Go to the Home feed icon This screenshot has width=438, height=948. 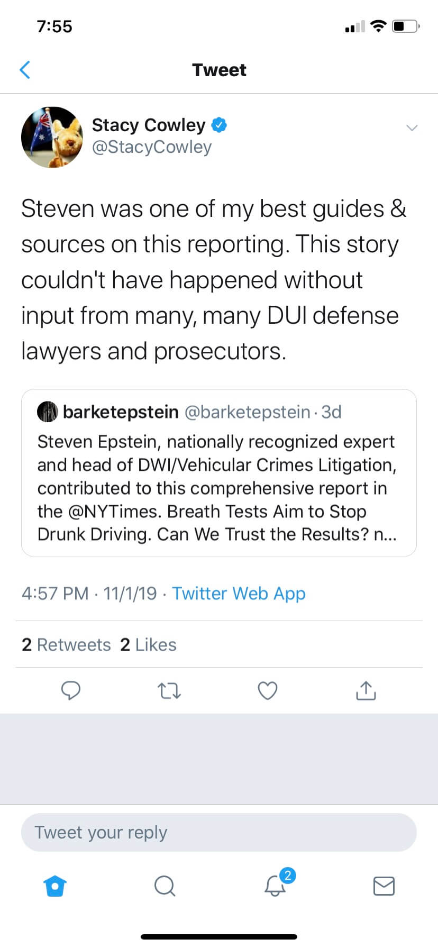[55, 886]
